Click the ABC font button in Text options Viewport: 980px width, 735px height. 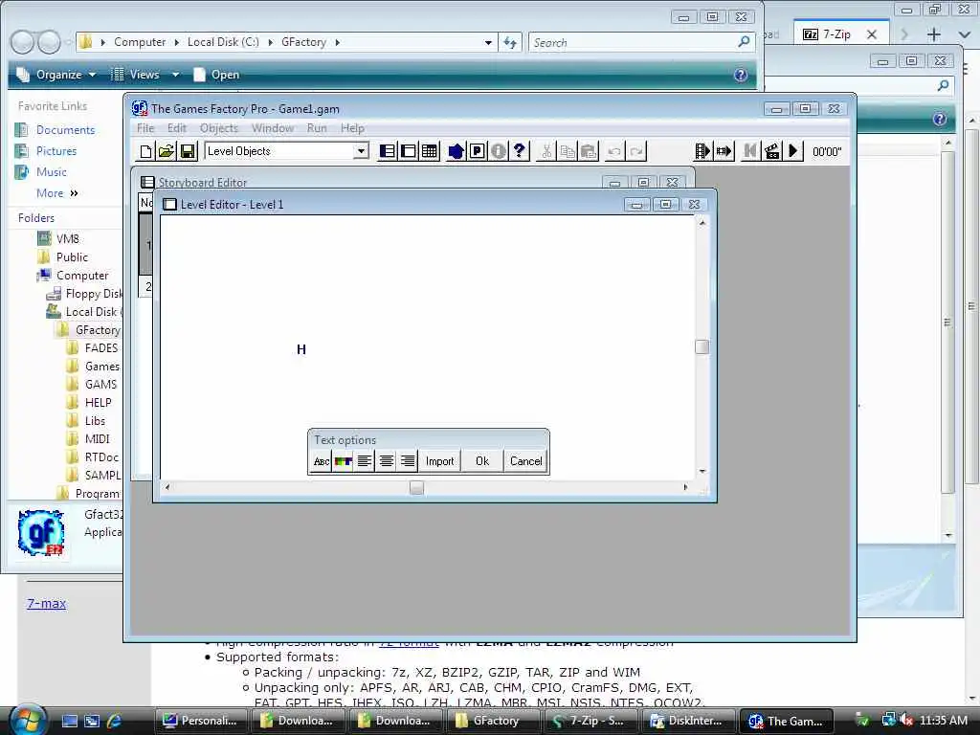click(x=322, y=461)
